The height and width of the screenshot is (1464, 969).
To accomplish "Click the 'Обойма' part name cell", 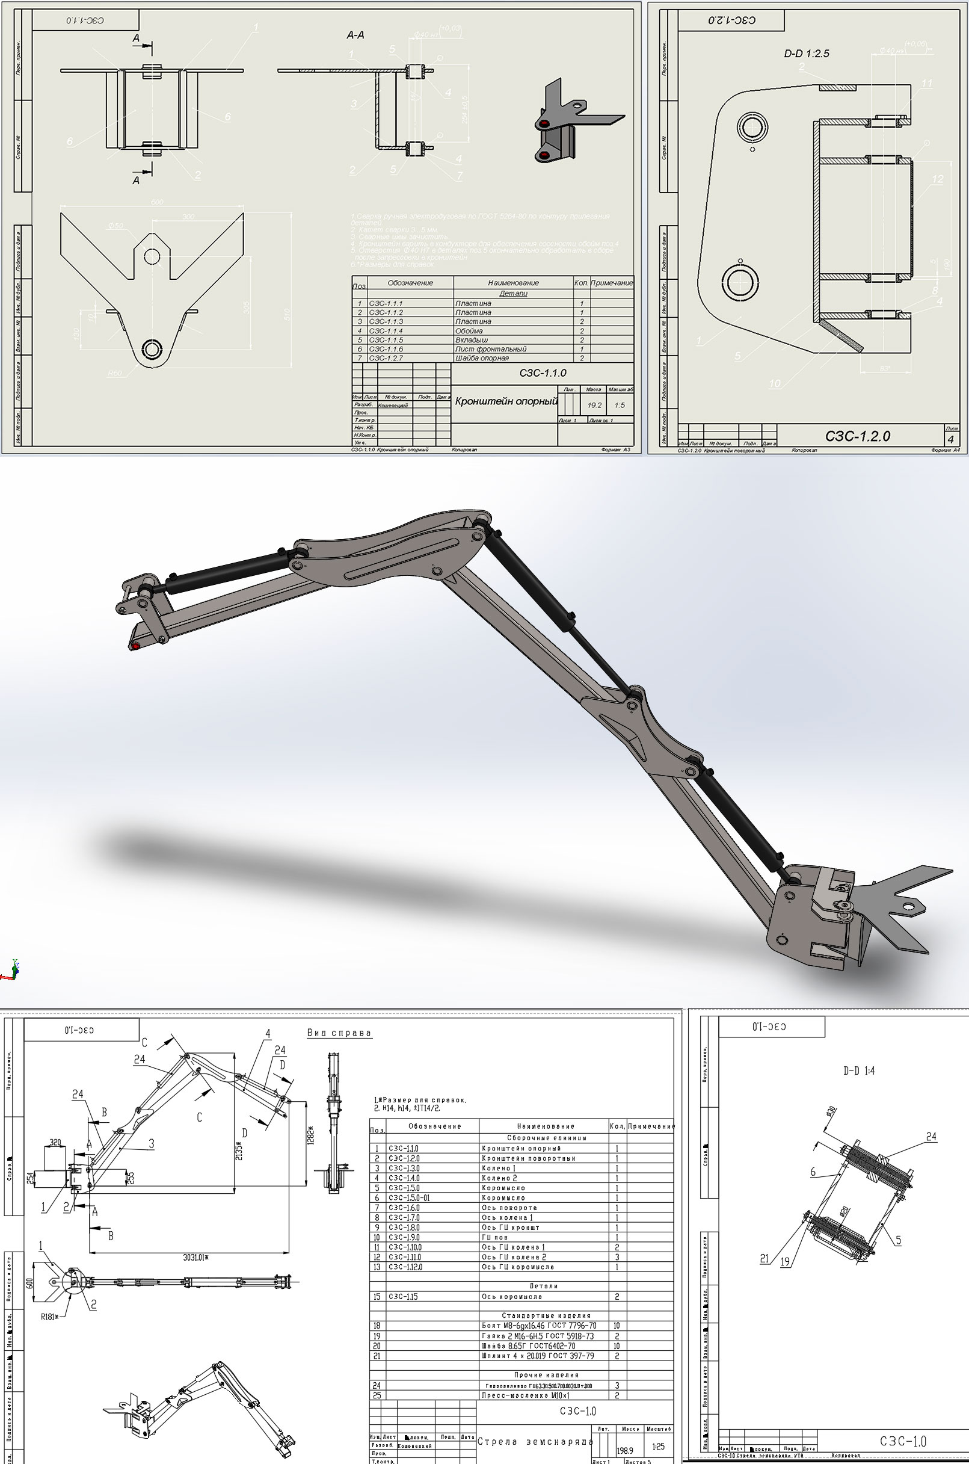I will click(514, 331).
